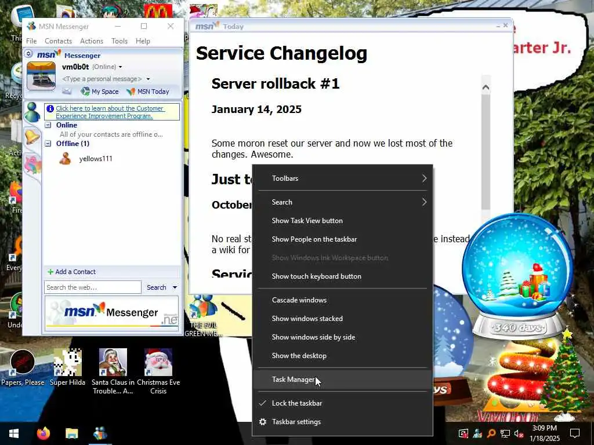Click the MSN Messenger system tray icon
The height and width of the screenshot is (445, 594).
point(477,433)
